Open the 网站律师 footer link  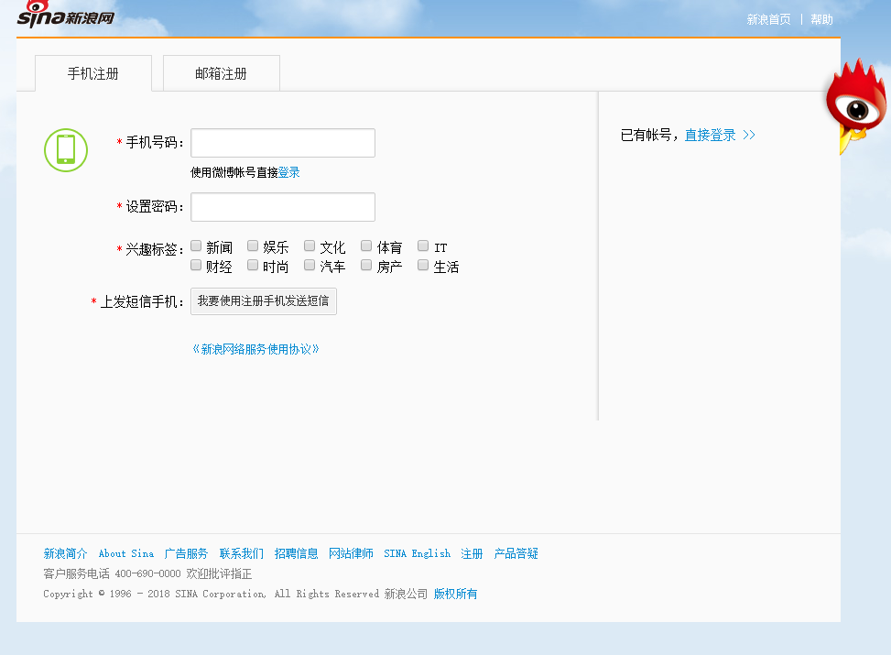(351, 553)
